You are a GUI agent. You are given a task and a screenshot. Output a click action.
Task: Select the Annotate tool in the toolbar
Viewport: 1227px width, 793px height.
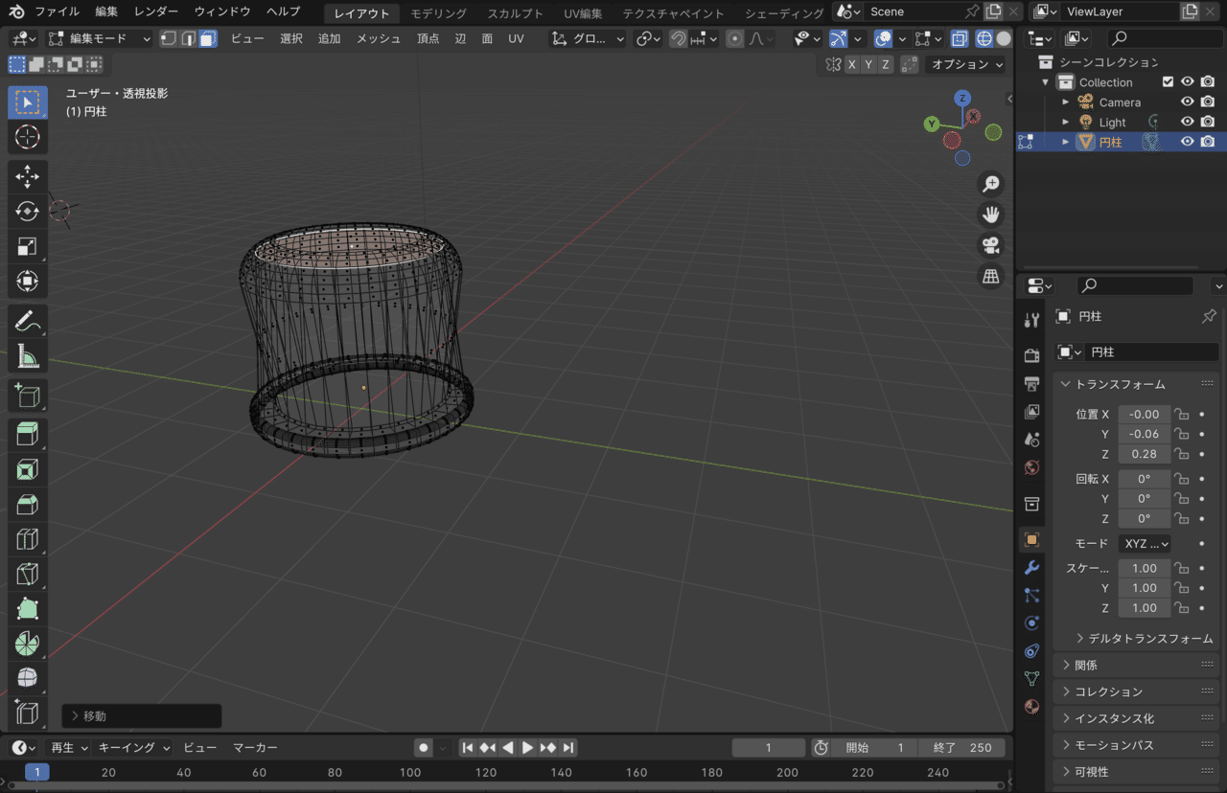(x=27, y=320)
